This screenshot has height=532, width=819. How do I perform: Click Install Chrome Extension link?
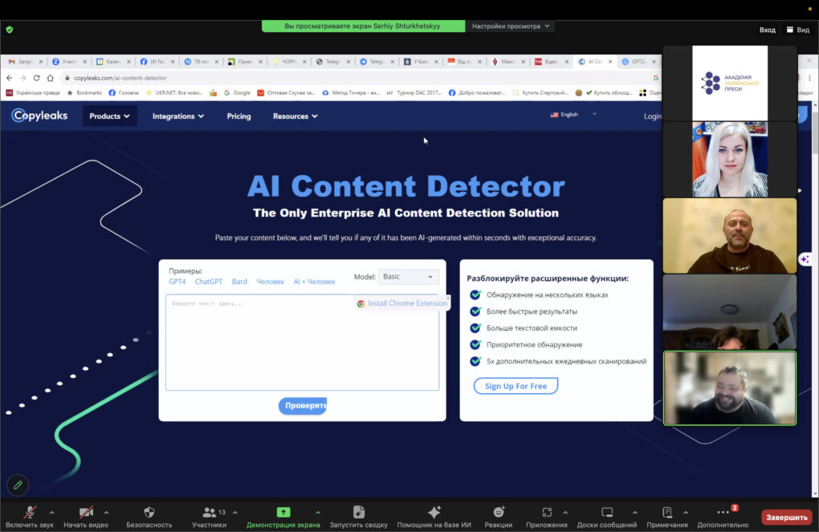[401, 303]
